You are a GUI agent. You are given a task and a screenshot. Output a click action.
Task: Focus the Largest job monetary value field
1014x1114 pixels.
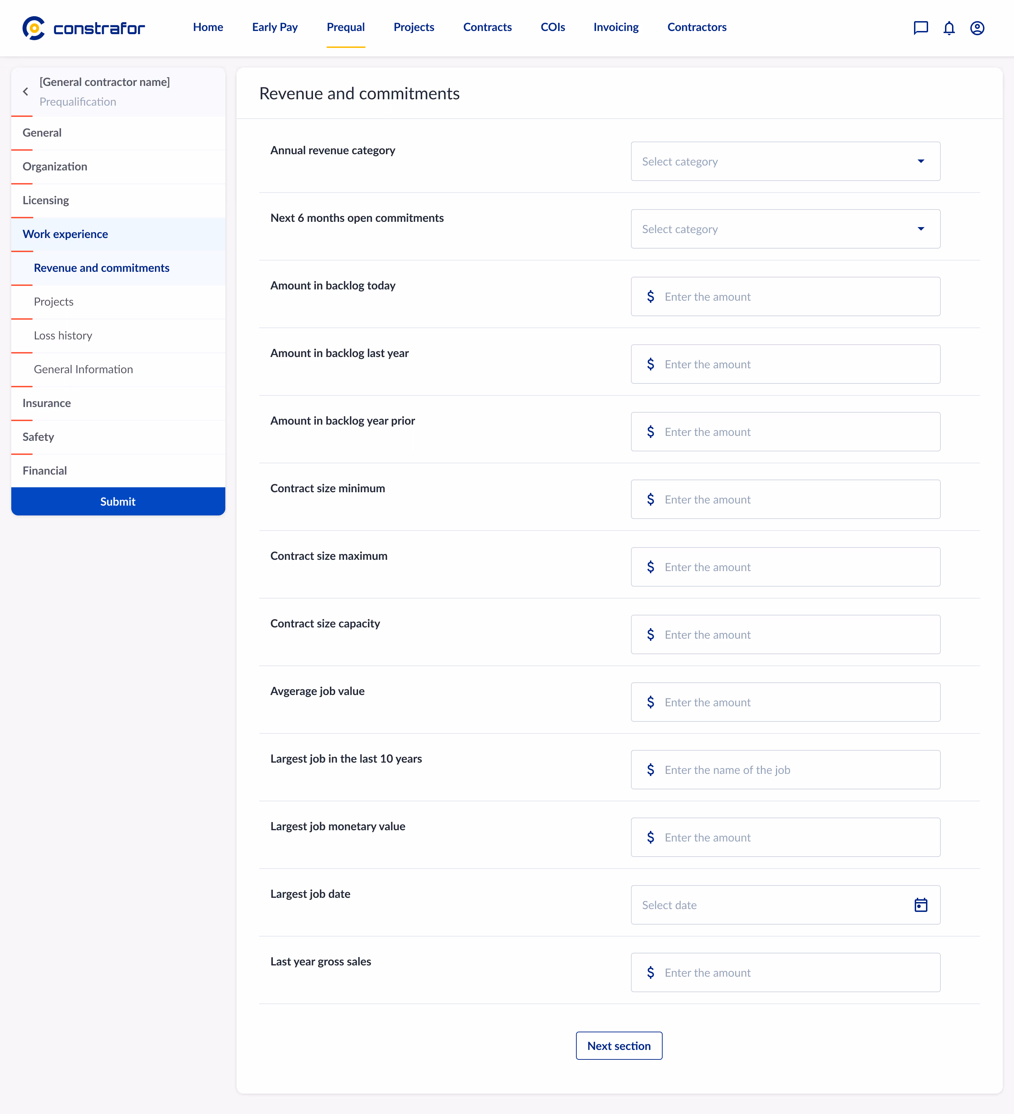[x=785, y=837]
